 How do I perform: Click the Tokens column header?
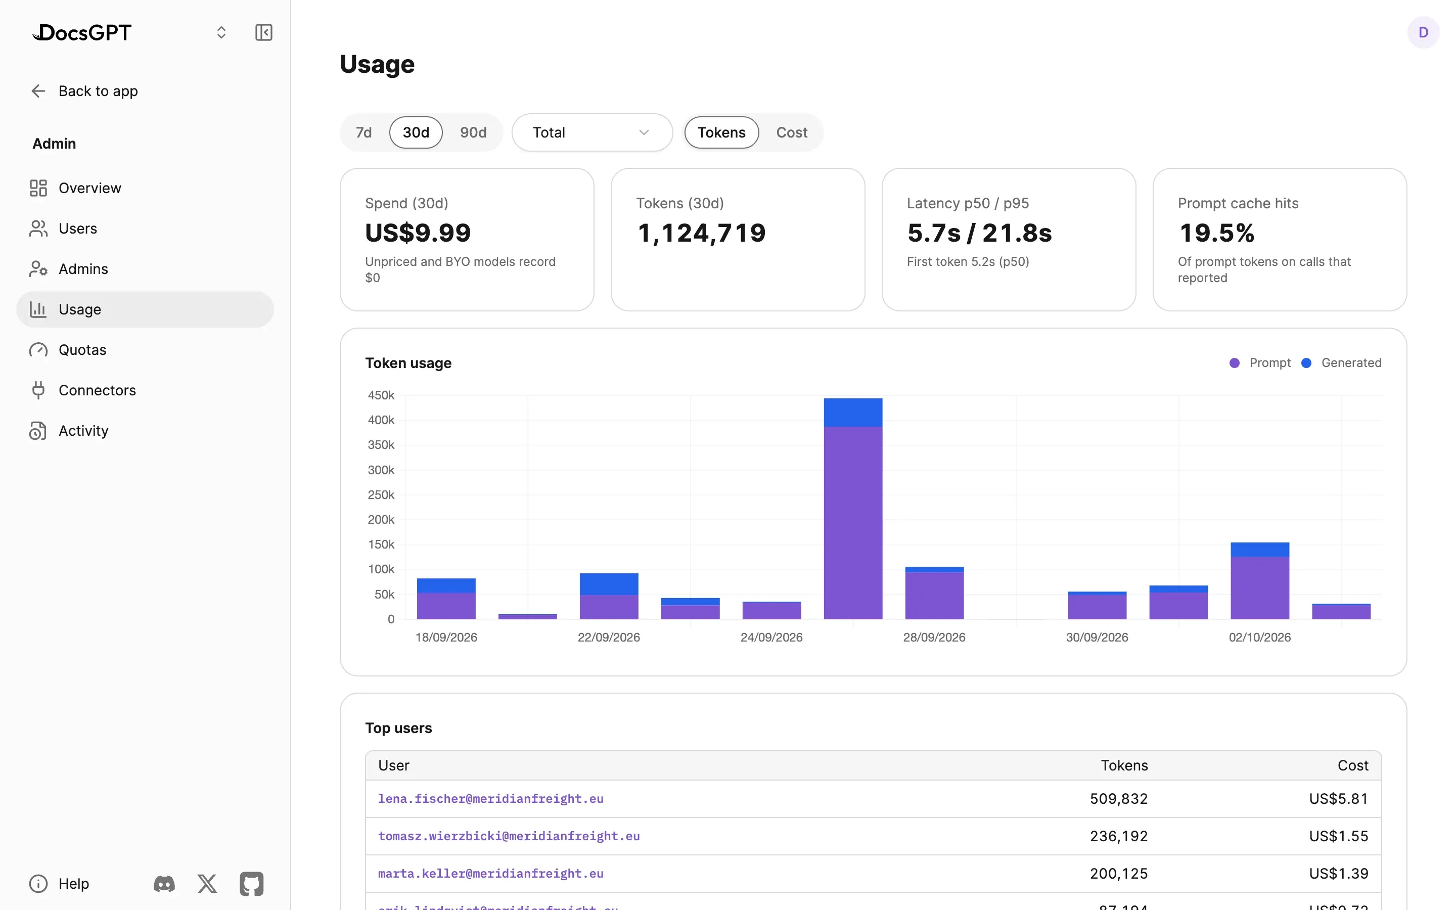[x=1124, y=765]
